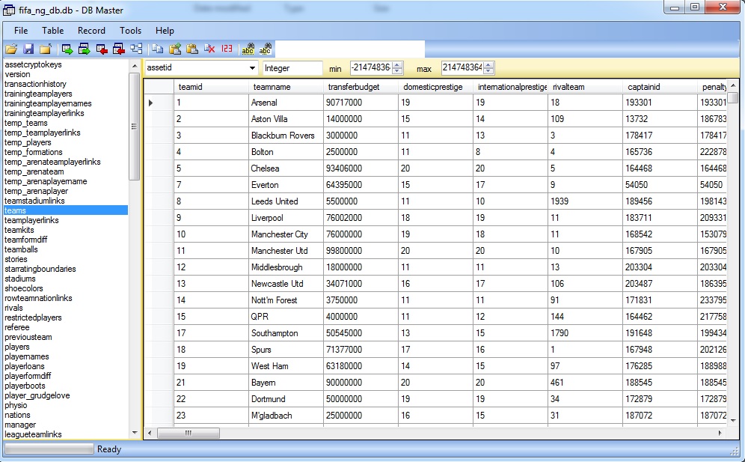Increase the max value with up arrow

[x=488, y=65]
